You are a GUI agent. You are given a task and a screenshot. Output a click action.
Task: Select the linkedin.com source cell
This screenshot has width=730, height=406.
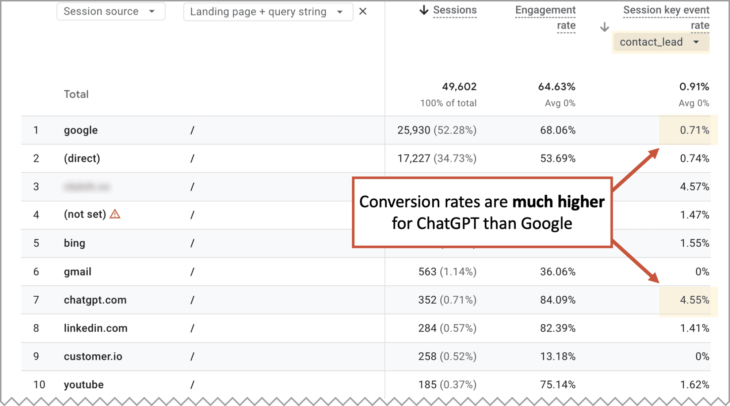(x=96, y=328)
